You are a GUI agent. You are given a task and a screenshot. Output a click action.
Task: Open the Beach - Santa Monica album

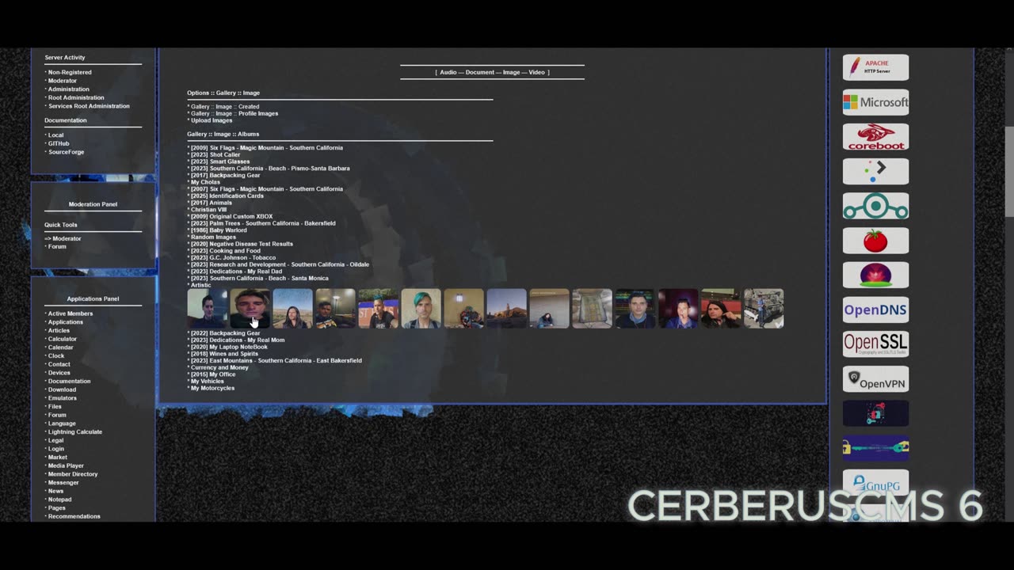[259, 278]
